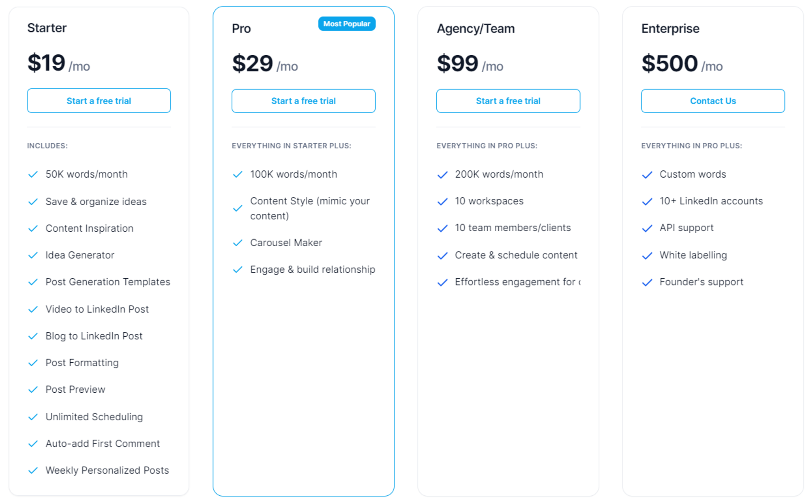Click the Engage & build relationship item
The image size is (811, 501).
[312, 269]
